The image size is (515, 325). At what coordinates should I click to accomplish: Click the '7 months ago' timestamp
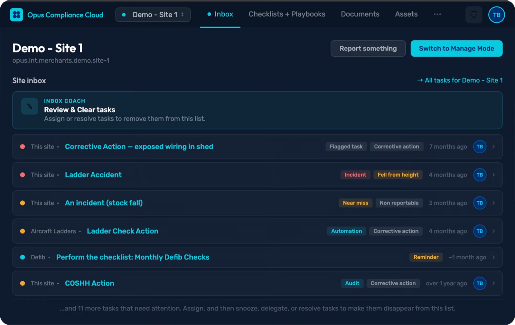(x=448, y=147)
